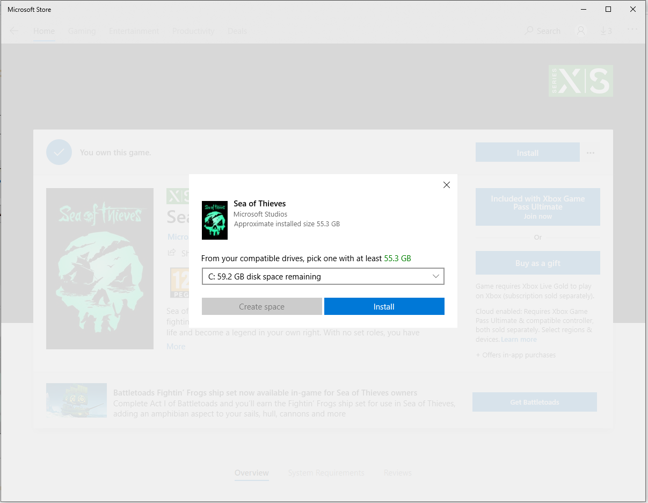Screen dimensions: 648x503
Task: Click the checkmark 'You own this game' icon
Action: (59, 152)
